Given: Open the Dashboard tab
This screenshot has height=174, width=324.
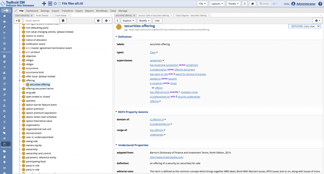Looking at the screenshot, I should [32, 11].
